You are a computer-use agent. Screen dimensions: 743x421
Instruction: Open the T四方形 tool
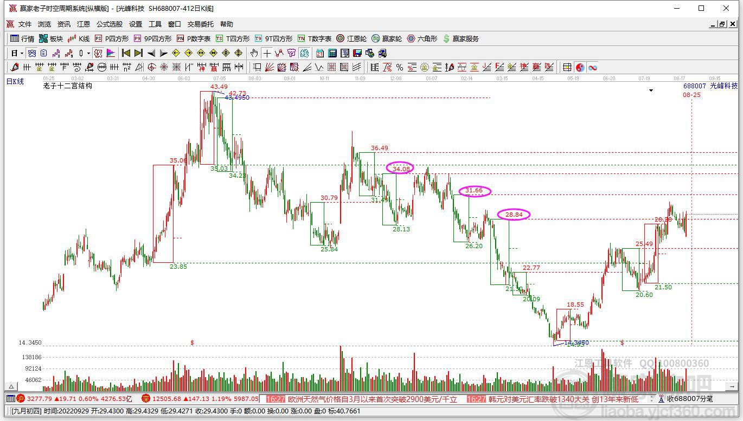pos(233,38)
